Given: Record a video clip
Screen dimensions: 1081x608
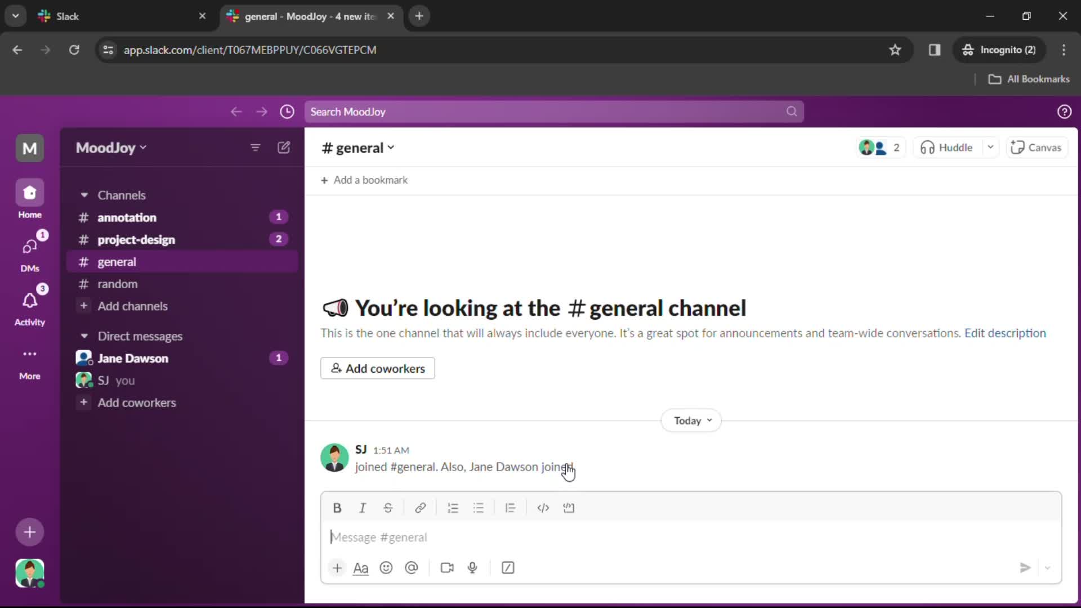Looking at the screenshot, I should [447, 567].
